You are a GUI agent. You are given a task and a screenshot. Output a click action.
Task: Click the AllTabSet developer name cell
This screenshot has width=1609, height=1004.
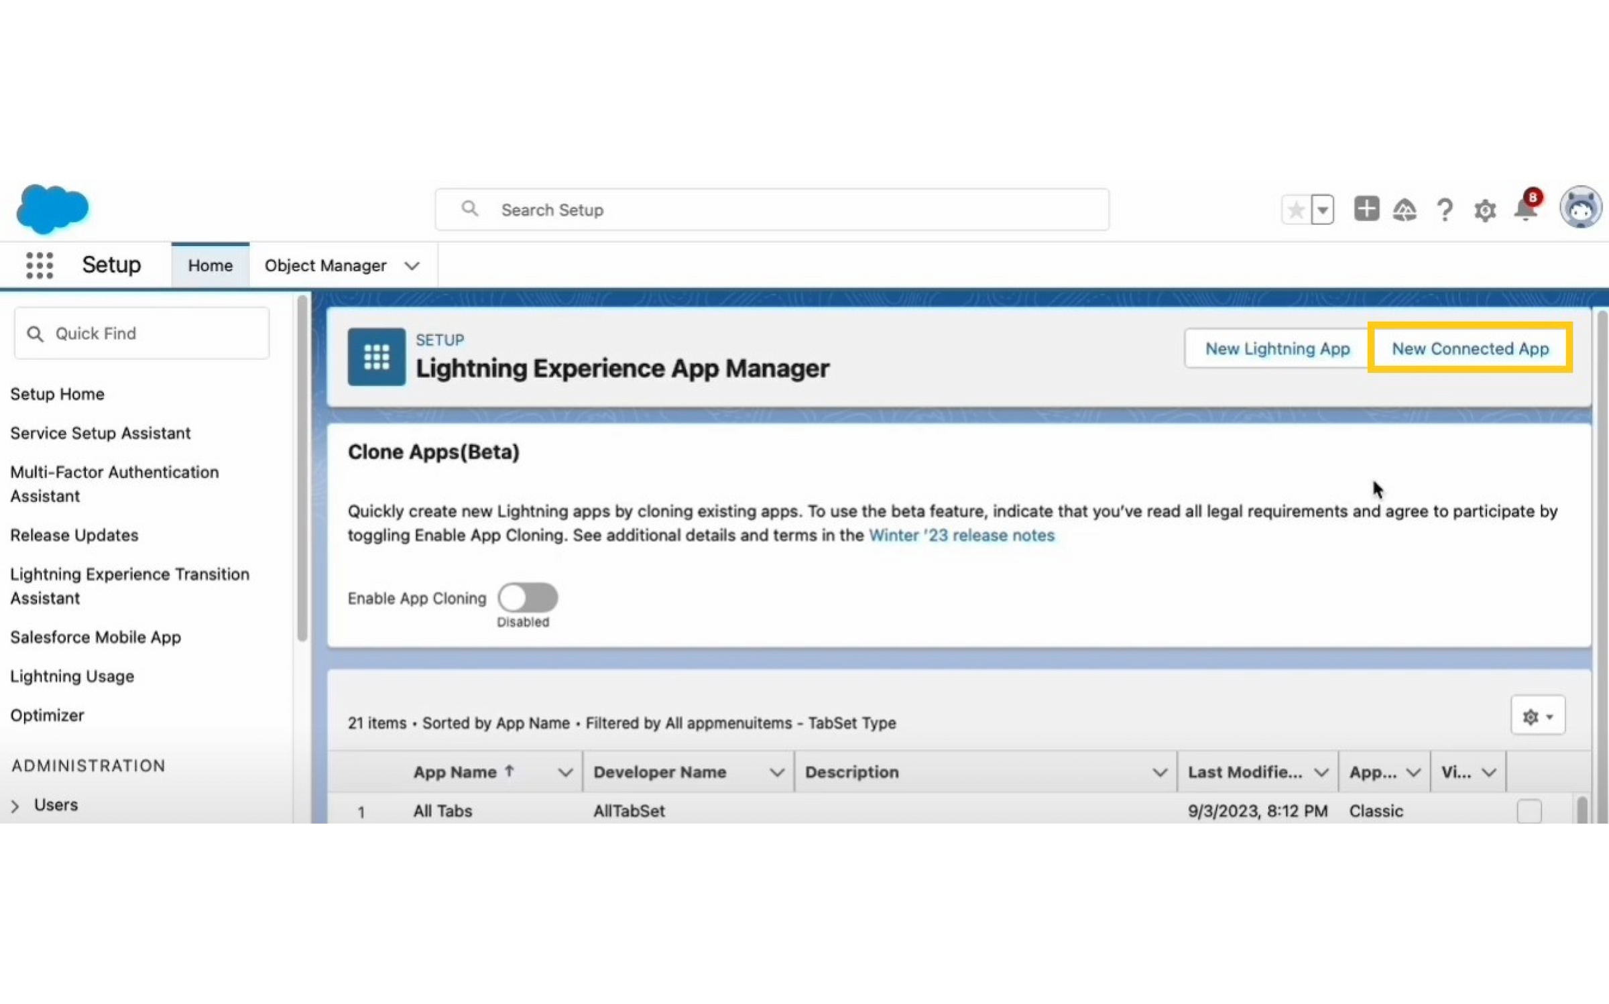[x=629, y=811]
